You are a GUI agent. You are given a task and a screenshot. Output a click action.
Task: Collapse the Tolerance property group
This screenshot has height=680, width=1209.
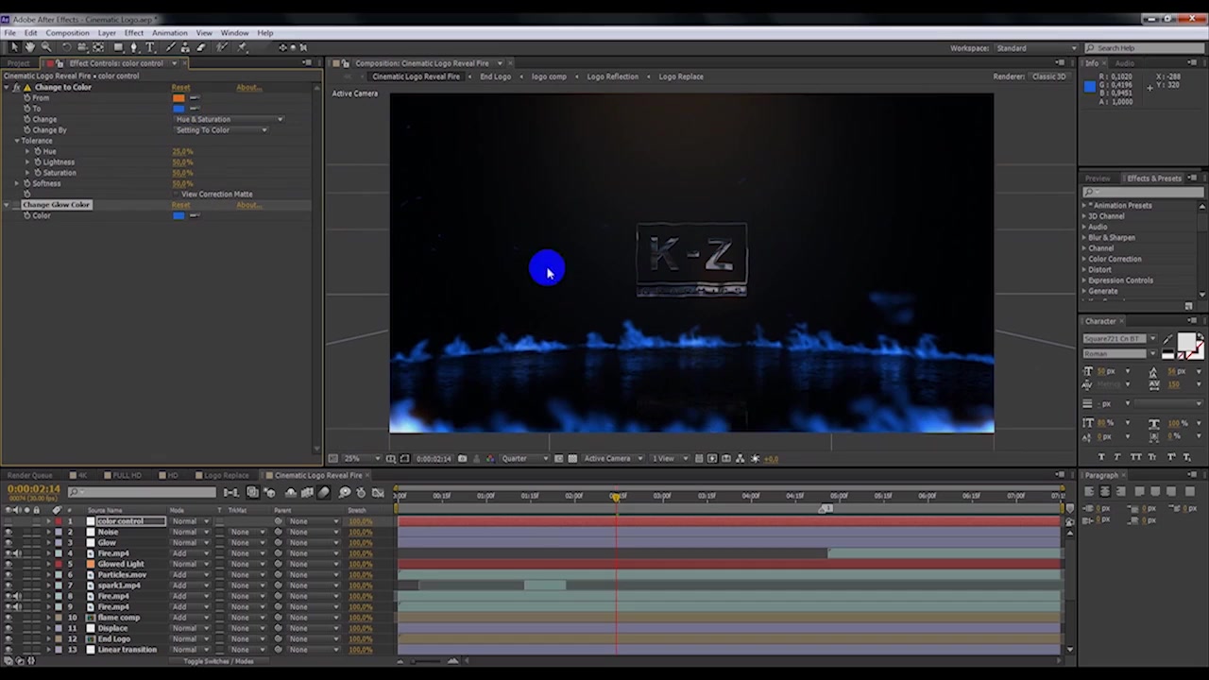pos(16,141)
